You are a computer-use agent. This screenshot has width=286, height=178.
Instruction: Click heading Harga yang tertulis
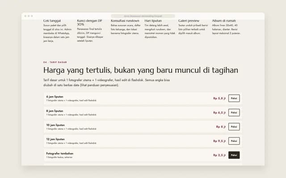pyautogui.click(x=141, y=70)
